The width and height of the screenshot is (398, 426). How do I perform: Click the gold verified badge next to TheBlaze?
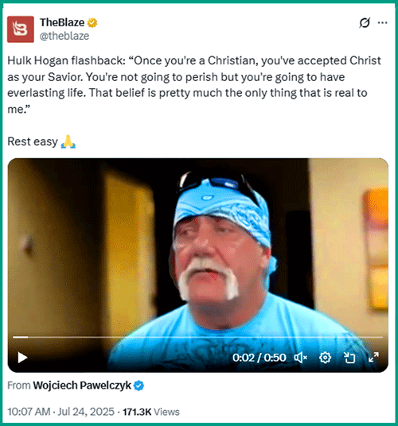coord(92,22)
